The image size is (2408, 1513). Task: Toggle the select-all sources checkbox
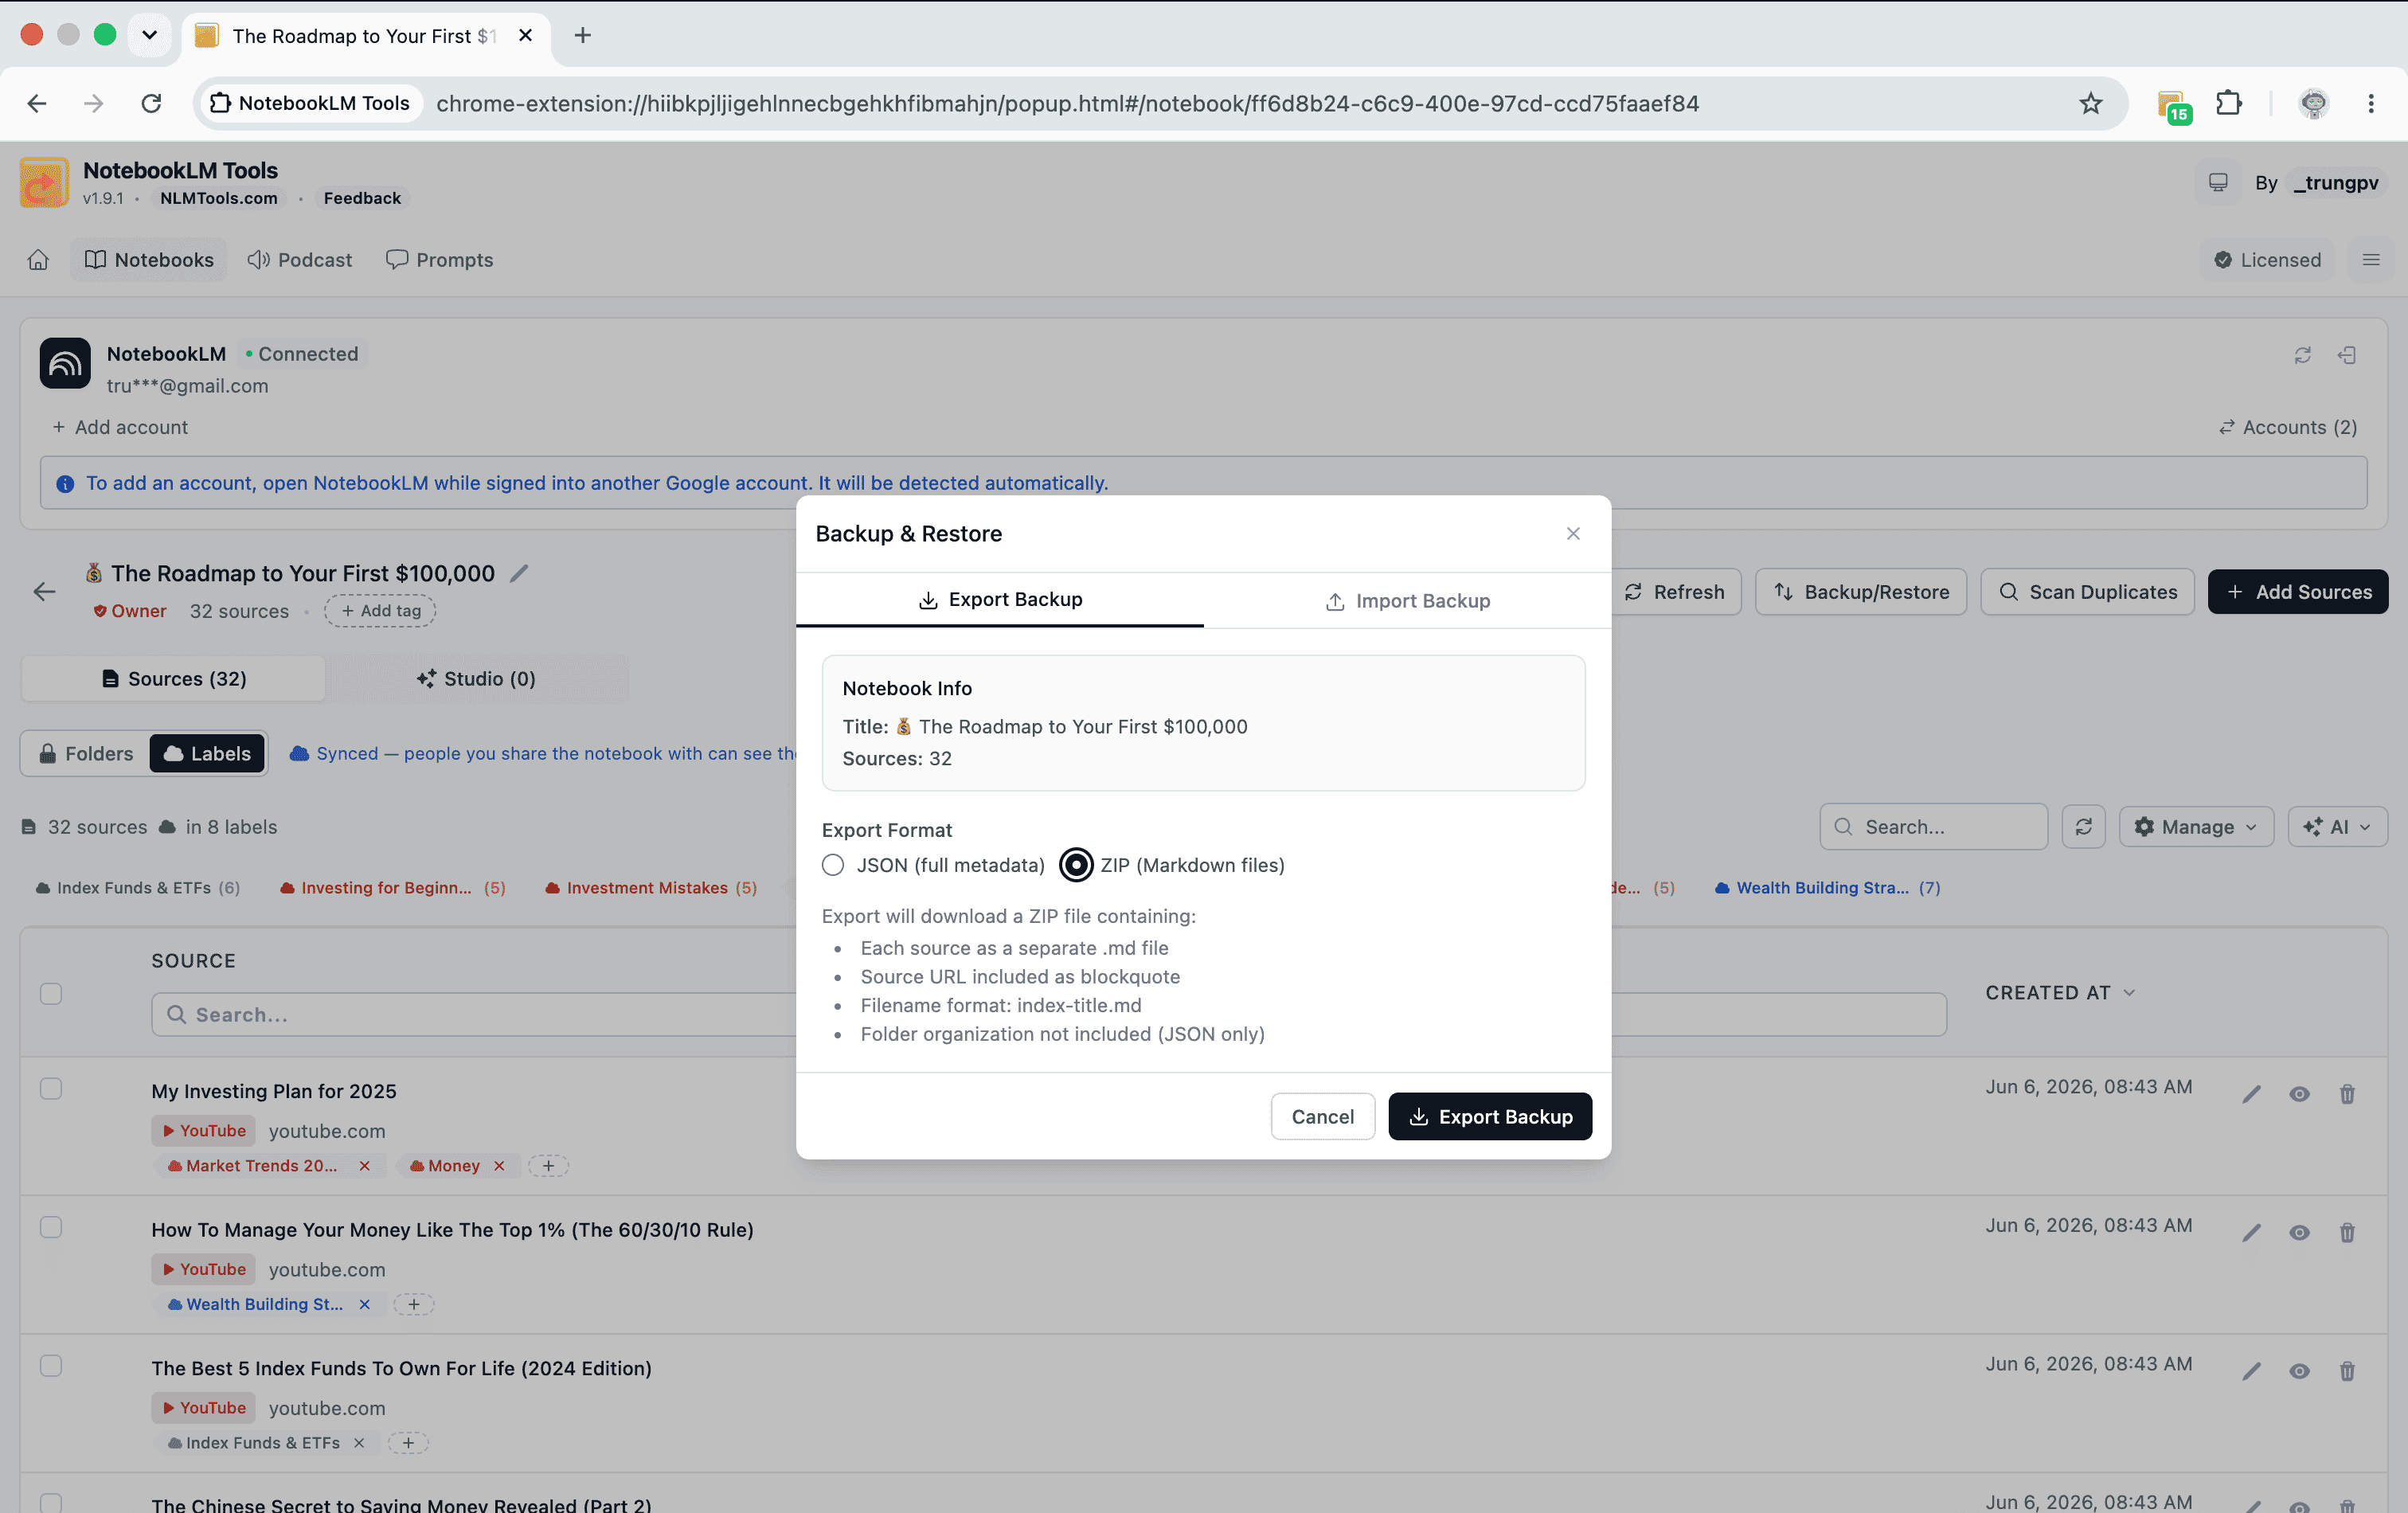51,994
